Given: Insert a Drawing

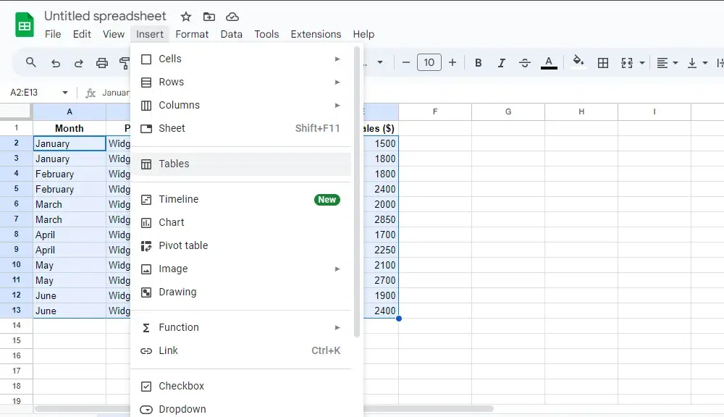Looking at the screenshot, I should tap(241, 292).
